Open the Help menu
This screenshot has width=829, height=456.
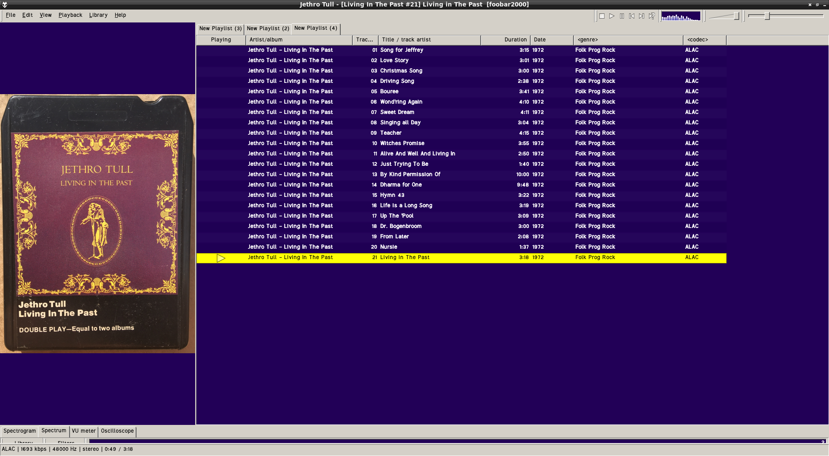pos(120,15)
